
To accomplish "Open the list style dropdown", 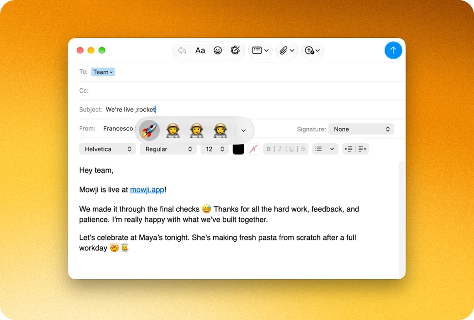I will pyautogui.click(x=325, y=149).
